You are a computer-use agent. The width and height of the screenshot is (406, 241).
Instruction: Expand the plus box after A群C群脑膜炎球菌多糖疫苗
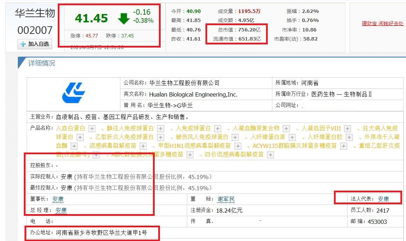[x=190, y=155]
